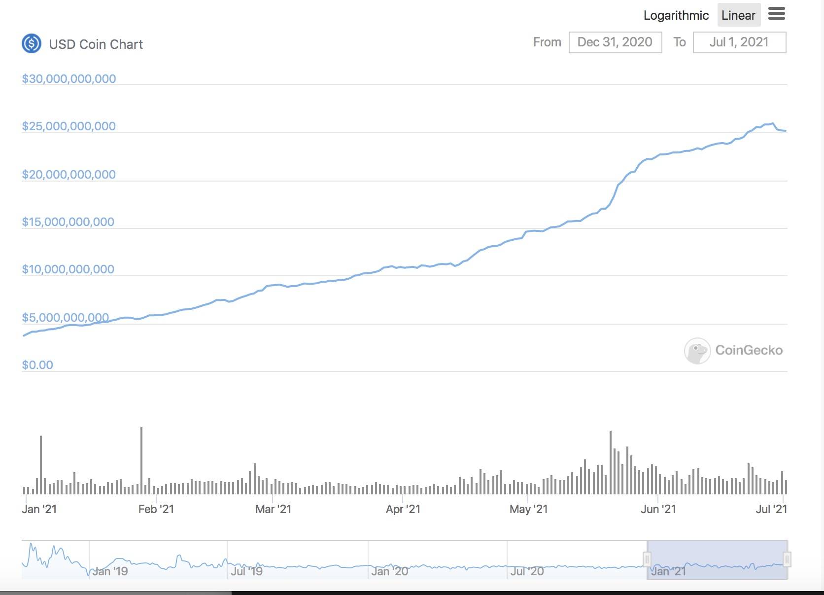Edit the To date field
This screenshot has height=595, width=824.
[739, 42]
